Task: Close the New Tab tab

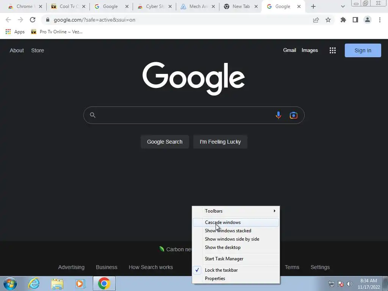Action: [x=257, y=6]
